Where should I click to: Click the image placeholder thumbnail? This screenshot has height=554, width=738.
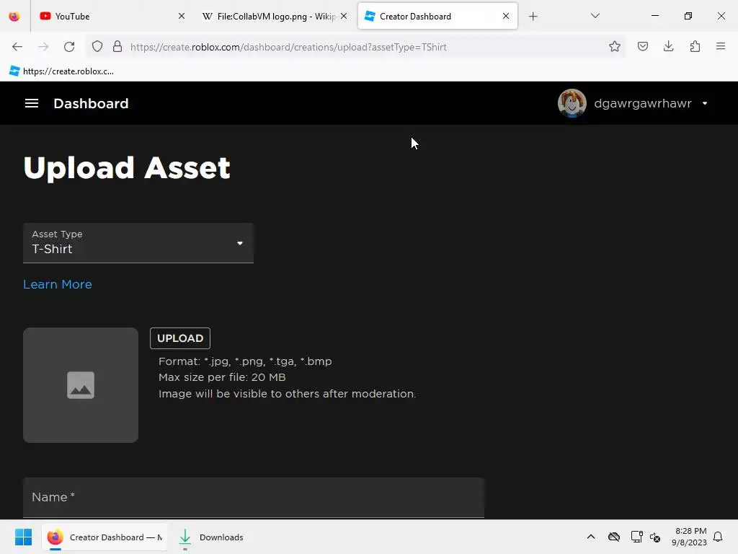click(x=81, y=385)
